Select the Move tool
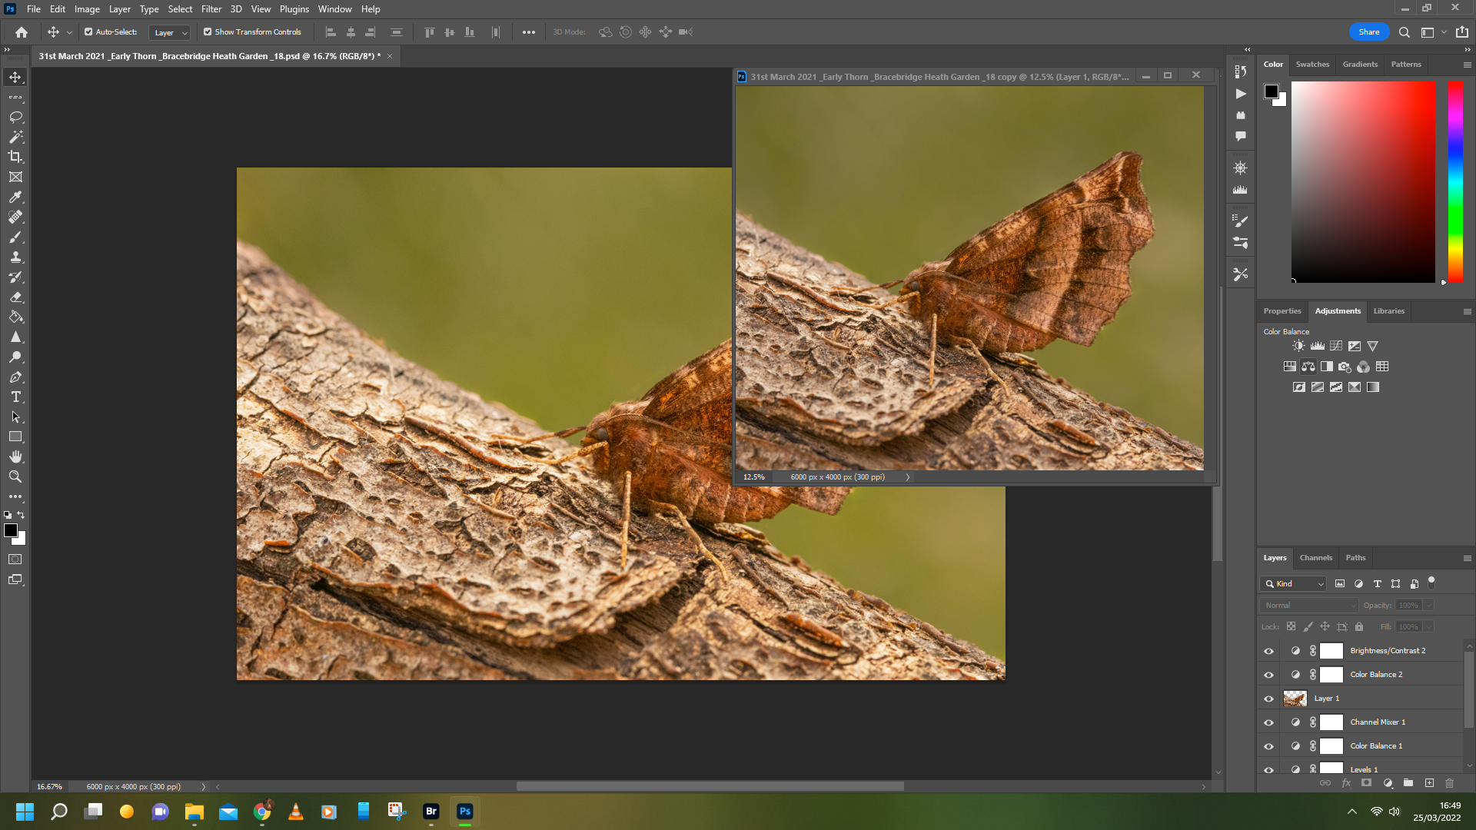The width and height of the screenshot is (1476, 830). (x=15, y=77)
